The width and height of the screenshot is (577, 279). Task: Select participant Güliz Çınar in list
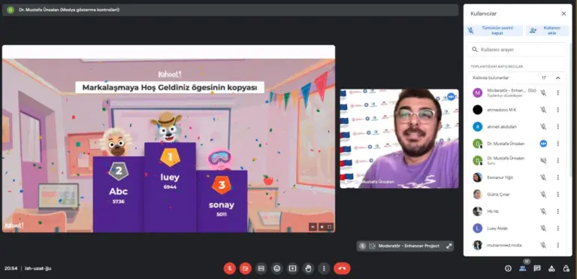tap(515, 195)
